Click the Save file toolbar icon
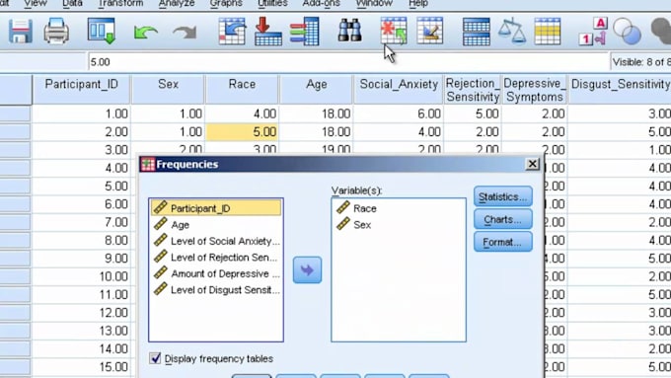Screen dimensions: 671x378 coord(20,31)
